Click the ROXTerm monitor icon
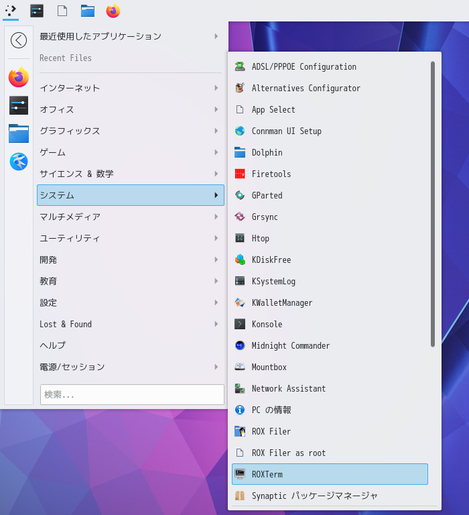469x515 pixels. pos(240,474)
